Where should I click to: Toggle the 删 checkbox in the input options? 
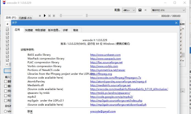[x=5, y=81]
